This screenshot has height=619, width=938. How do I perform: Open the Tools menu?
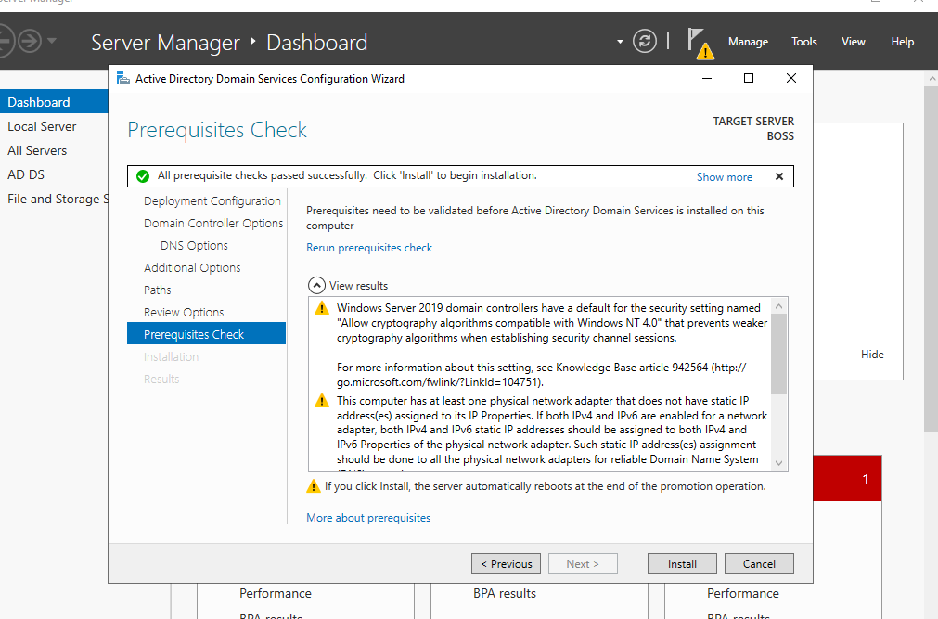coord(803,42)
